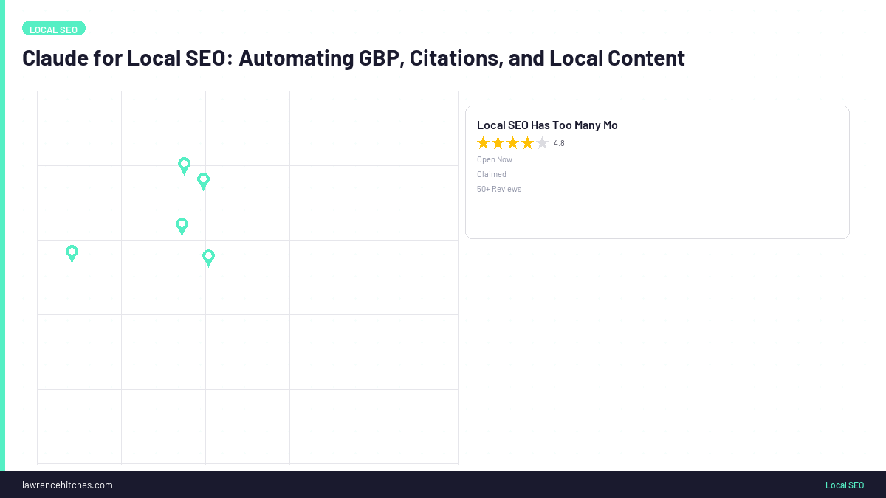Click the business listing card
886x498 pixels.
(x=657, y=172)
